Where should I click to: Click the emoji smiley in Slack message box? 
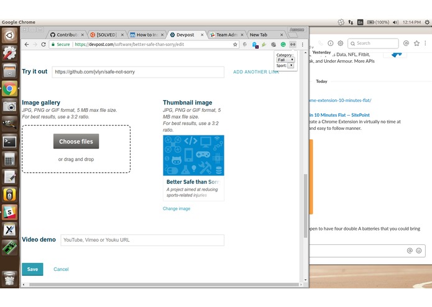coord(419,250)
